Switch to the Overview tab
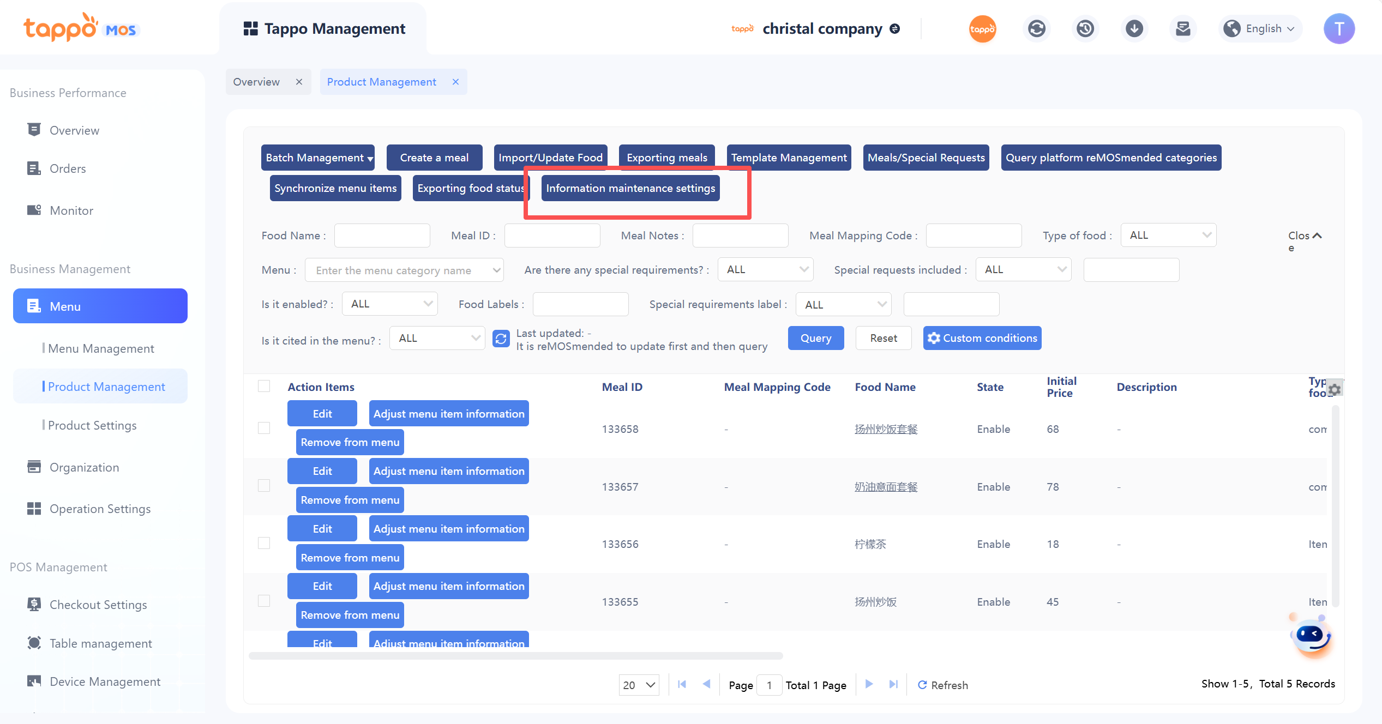The width and height of the screenshot is (1382, 724). pyautogui.click(x=256, y=82)
